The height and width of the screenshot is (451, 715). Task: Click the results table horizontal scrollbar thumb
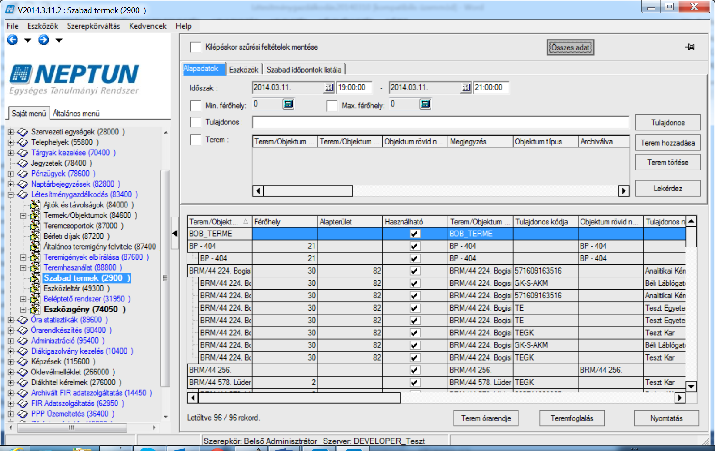point(299,398)
